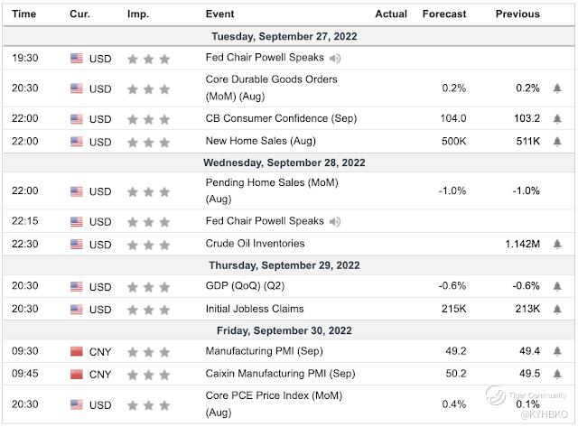
Task: Click the bell alert icon for Core Durable Goods Orders
Action: pos(558,88)
